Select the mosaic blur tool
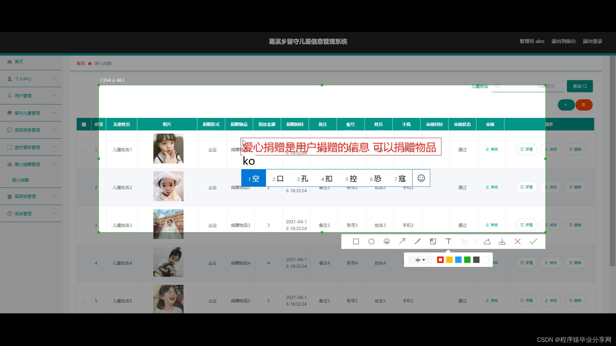The image size is (616, 346). (x=433, y=242)
